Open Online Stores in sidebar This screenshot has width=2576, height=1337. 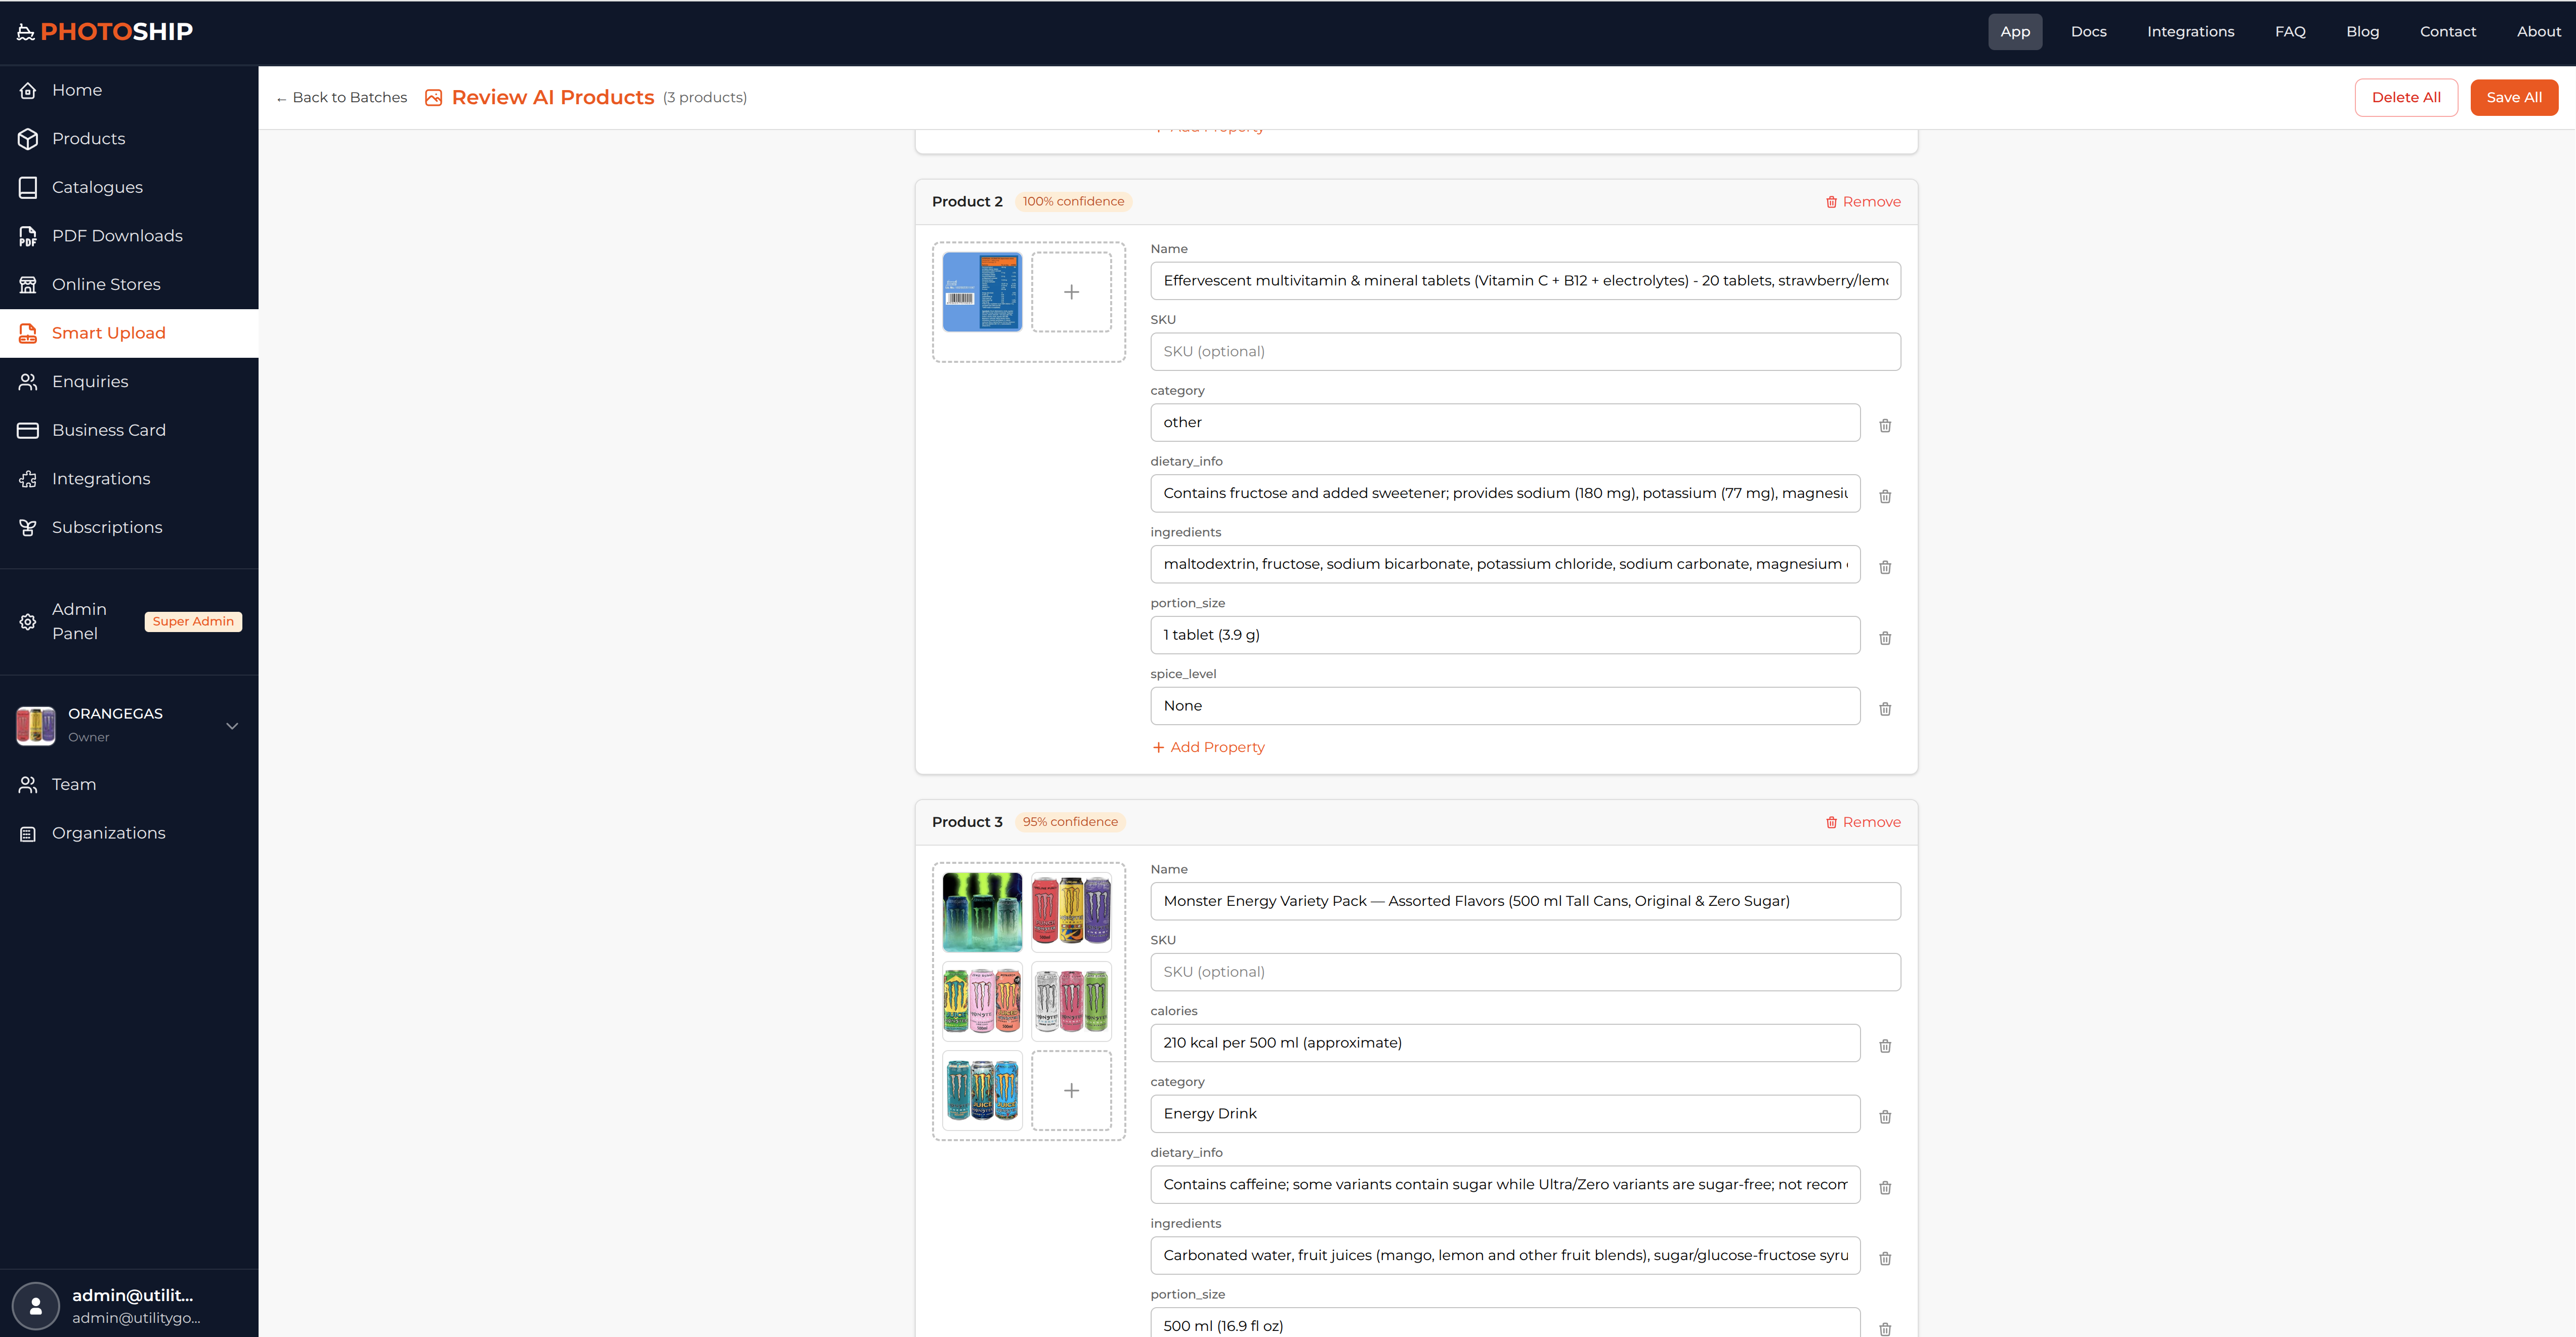(x=106, y=284)
